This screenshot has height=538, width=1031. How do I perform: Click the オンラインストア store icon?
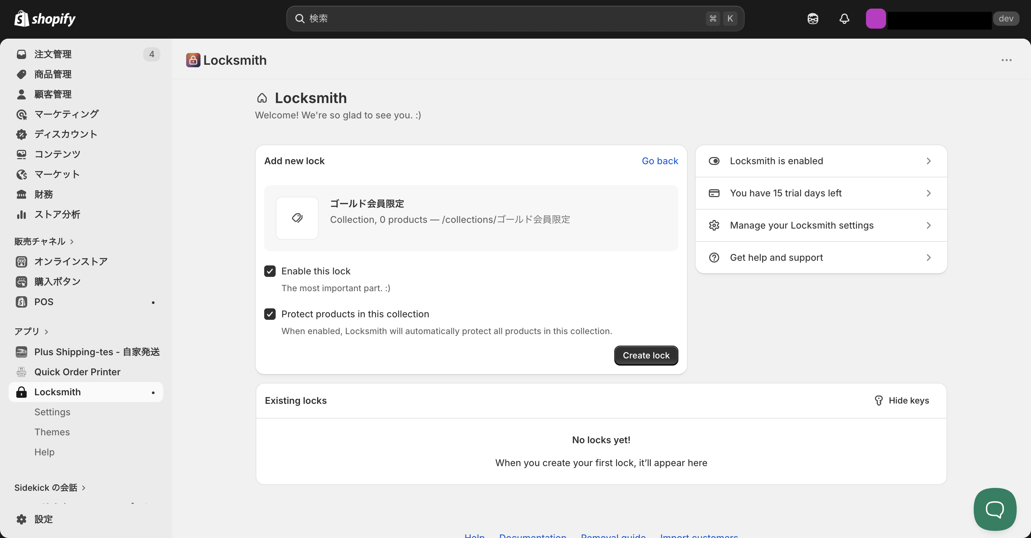click(21, 261)
